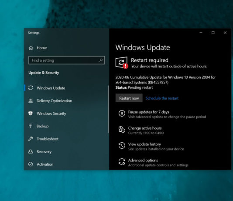Click the Restart required heading
Image resolution: width=233 pixels, height=201 pixels.
coord(150,60)
